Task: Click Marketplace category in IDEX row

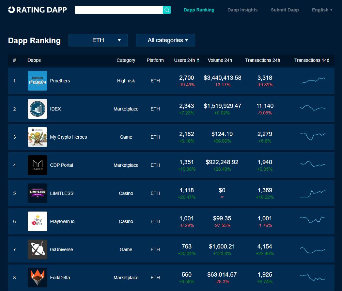Action: tap(126, 109)
